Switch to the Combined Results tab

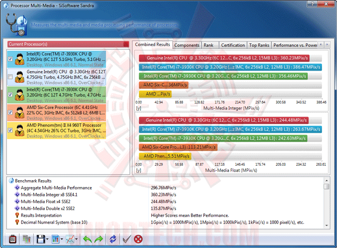click(x=153, y=44)
